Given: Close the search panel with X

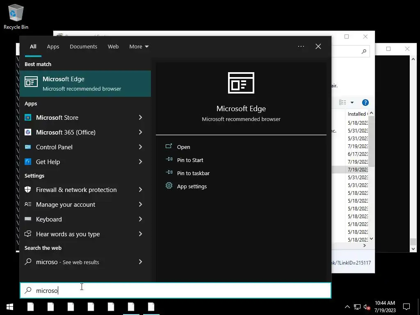Looking at the screenshot, I should (x=318, y=46).
